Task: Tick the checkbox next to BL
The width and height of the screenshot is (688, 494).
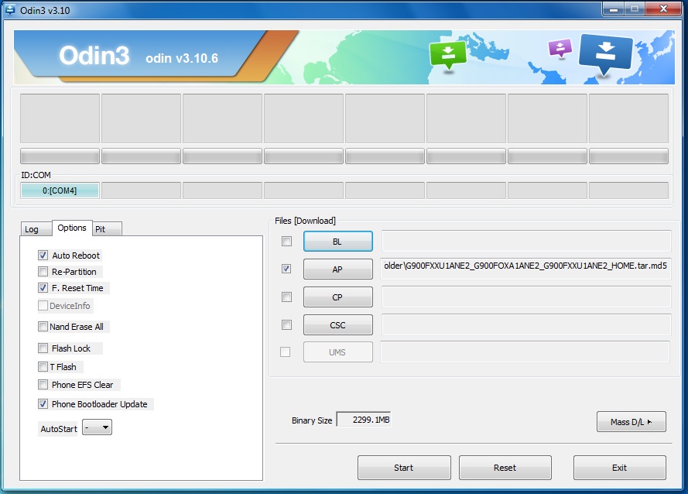Action: coord(286,241)
